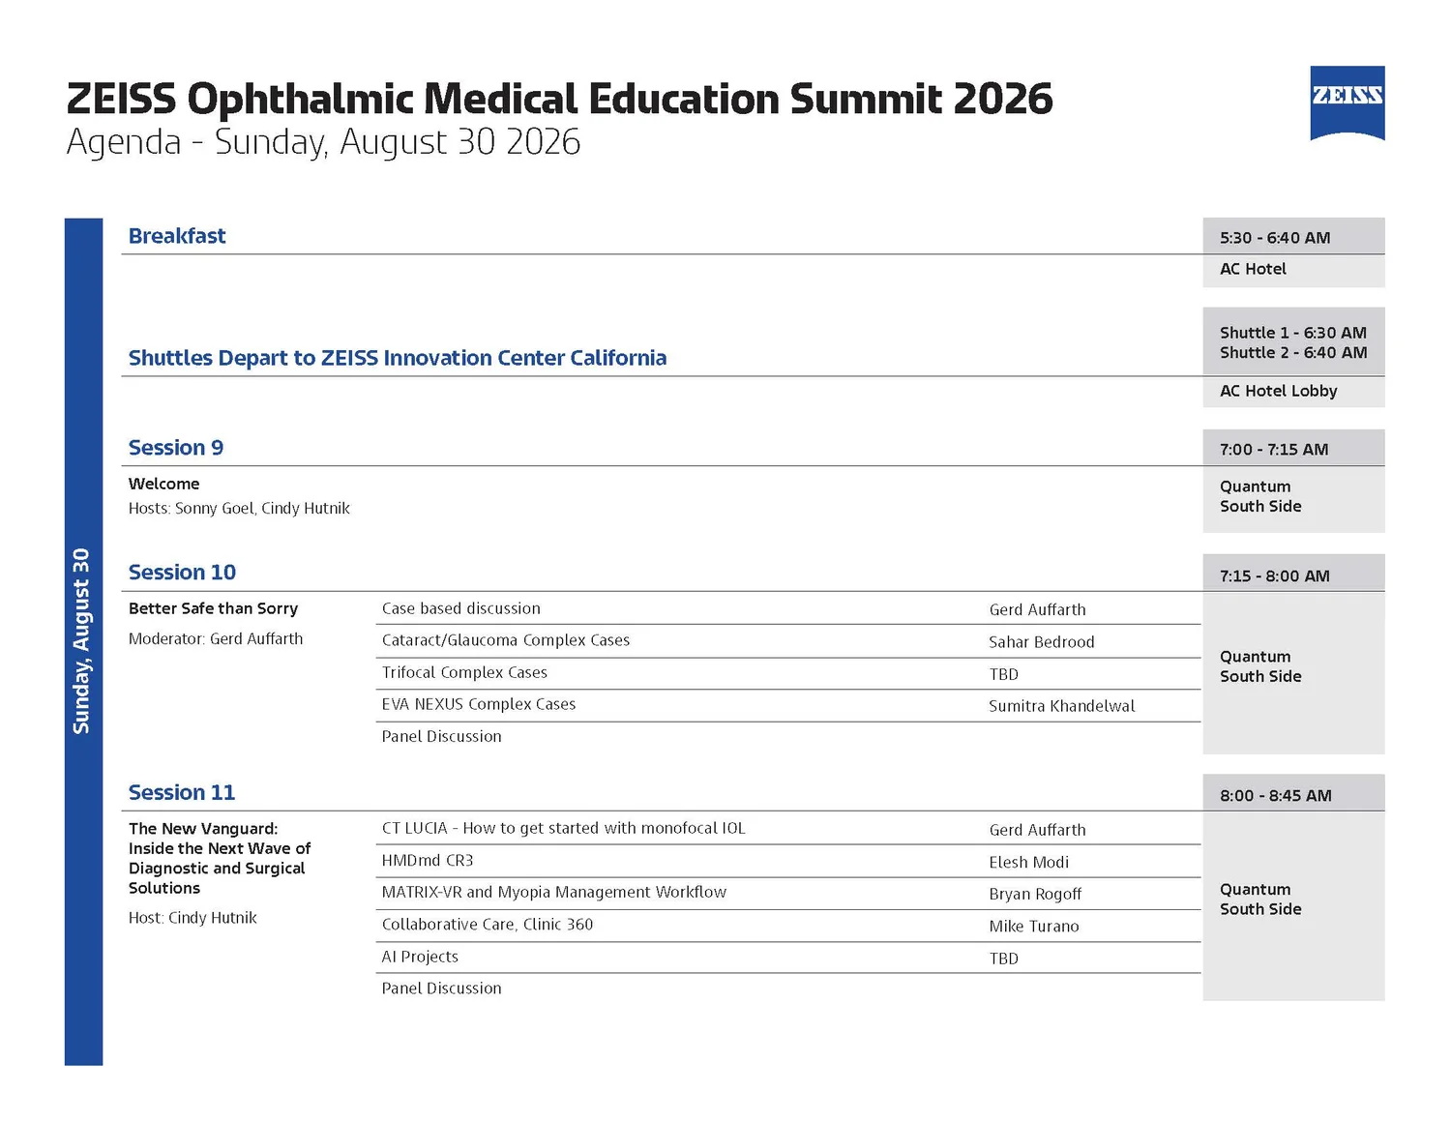
Task: Click TBD beside AI Projects
Action: pos(1004,959)
